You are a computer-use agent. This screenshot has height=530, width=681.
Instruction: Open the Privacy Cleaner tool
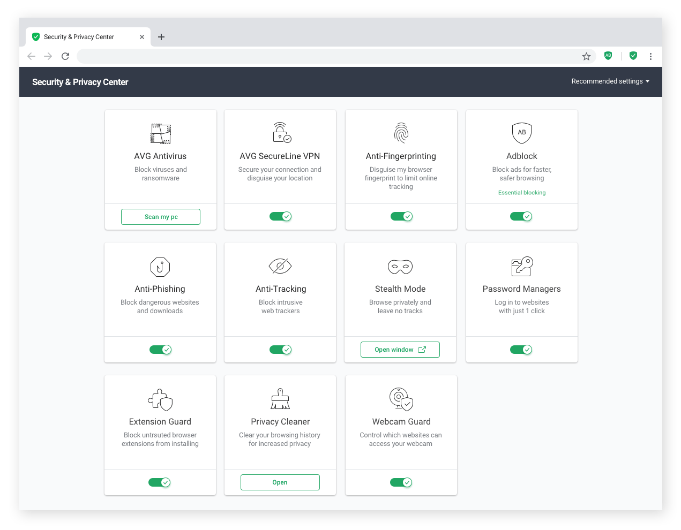pos(280,482)
